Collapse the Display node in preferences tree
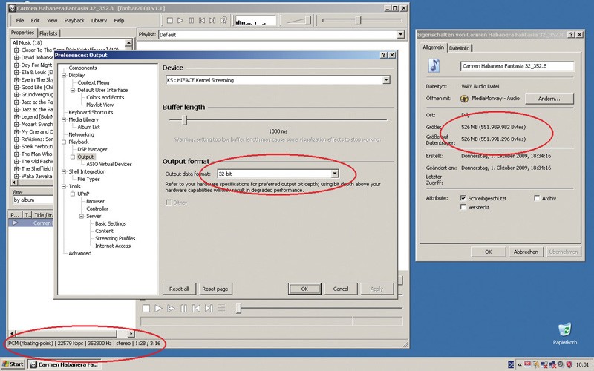The image size is (594, 371). [x=64, y=76]
